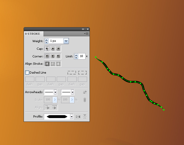Select the Round Cap option
This screenshot has height=145, width=184.
pyautogui.click(x=53, y=49)
